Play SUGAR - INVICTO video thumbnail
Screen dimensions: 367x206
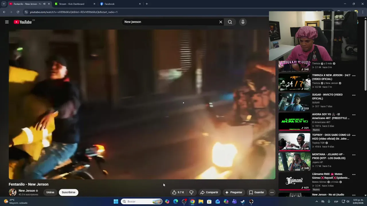click(294, 102)
